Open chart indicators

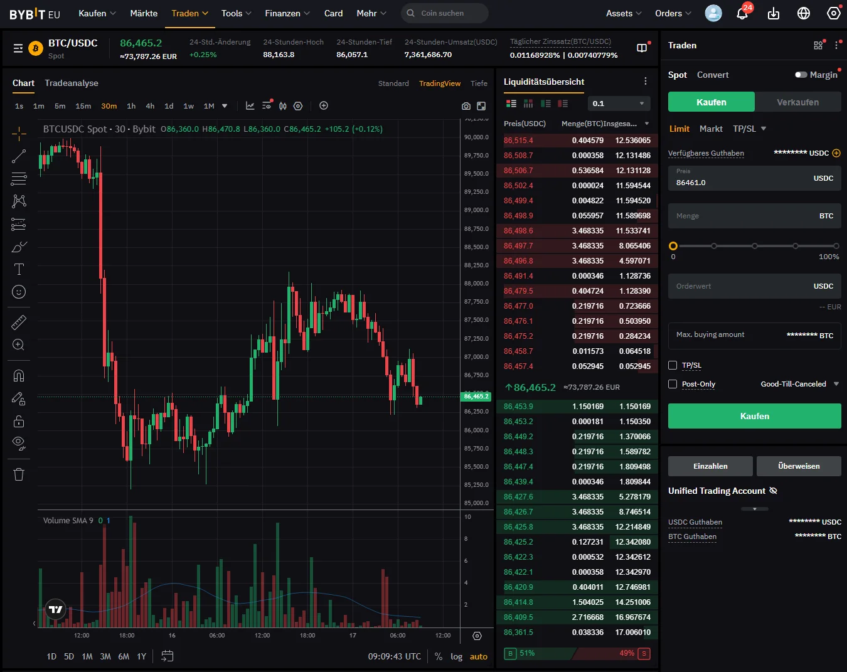coord(250,106)
